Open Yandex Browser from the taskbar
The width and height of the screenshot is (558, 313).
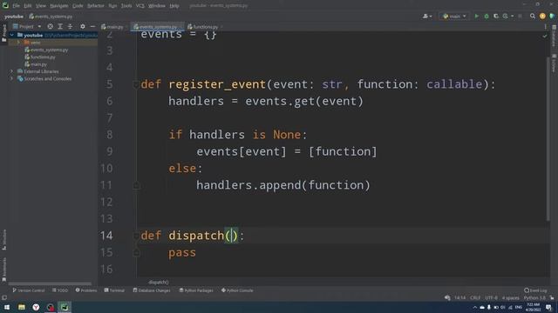click(36, 307)
